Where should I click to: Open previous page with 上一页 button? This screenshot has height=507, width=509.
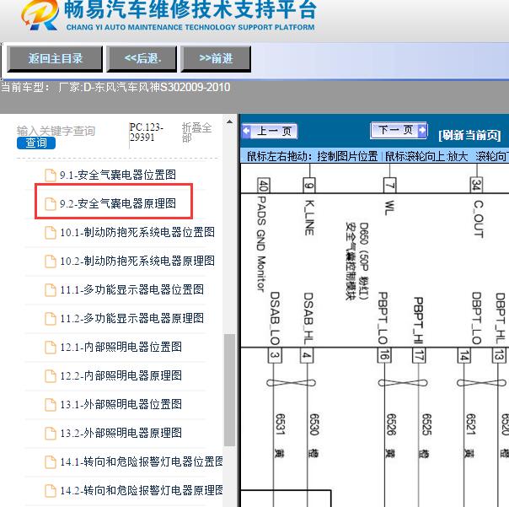pos(270,132)
